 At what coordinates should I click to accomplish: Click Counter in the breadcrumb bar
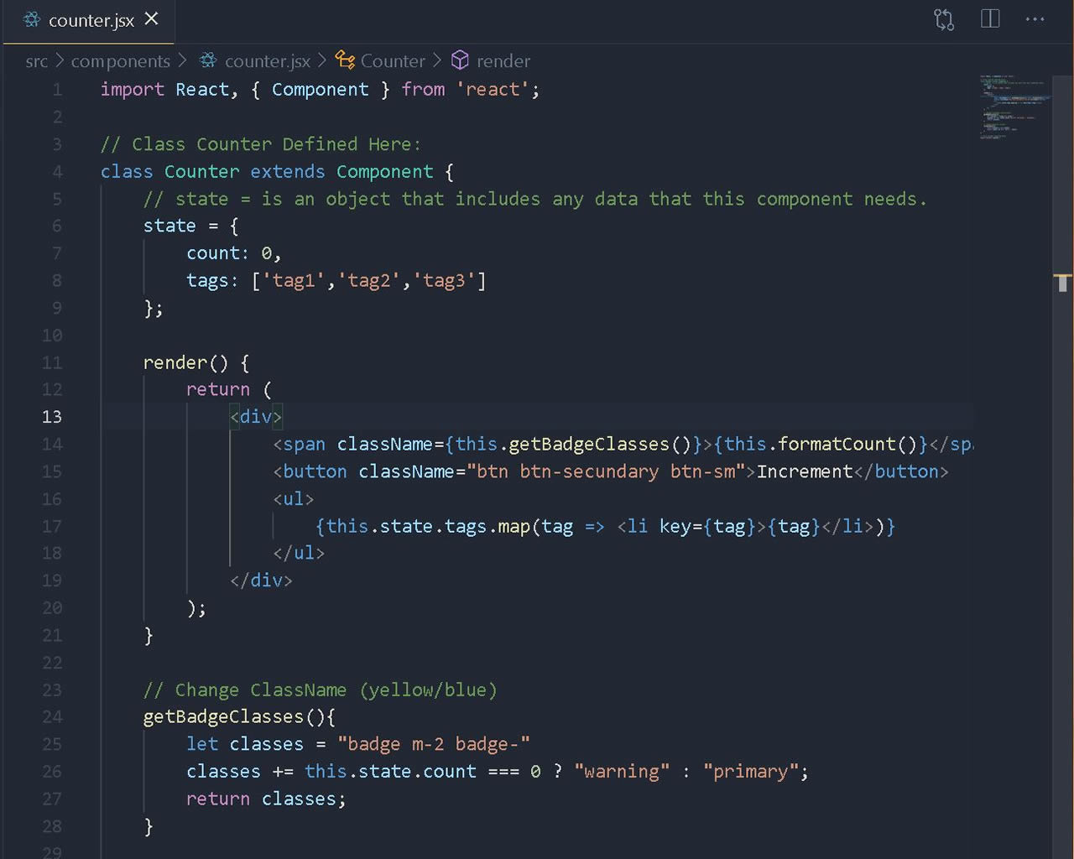point(394,60)
